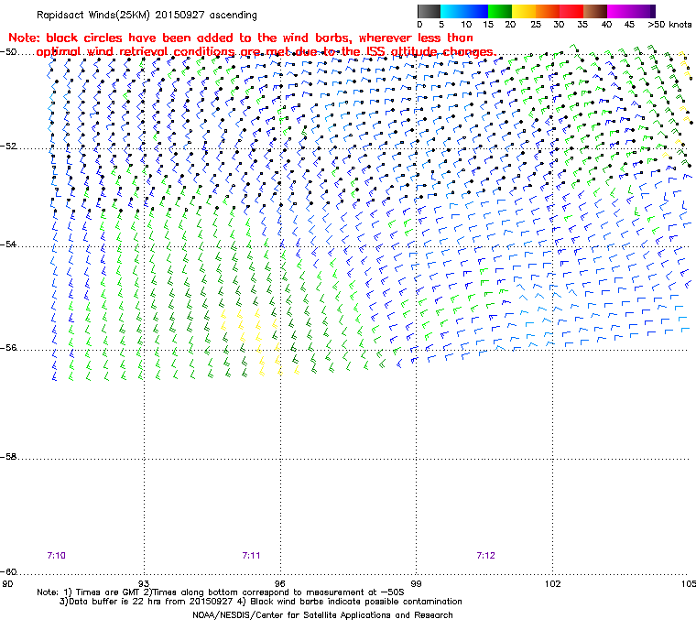Image resolution: width=696 pixels, height=630 pixels.
Task: Click the 'Rapidscat Winds(25KM) 20150927 ascending' title
Action: click(147, 15)
